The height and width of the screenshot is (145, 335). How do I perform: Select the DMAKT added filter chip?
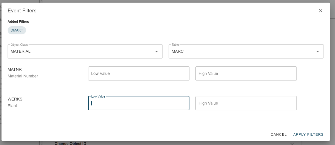[17, 30]
